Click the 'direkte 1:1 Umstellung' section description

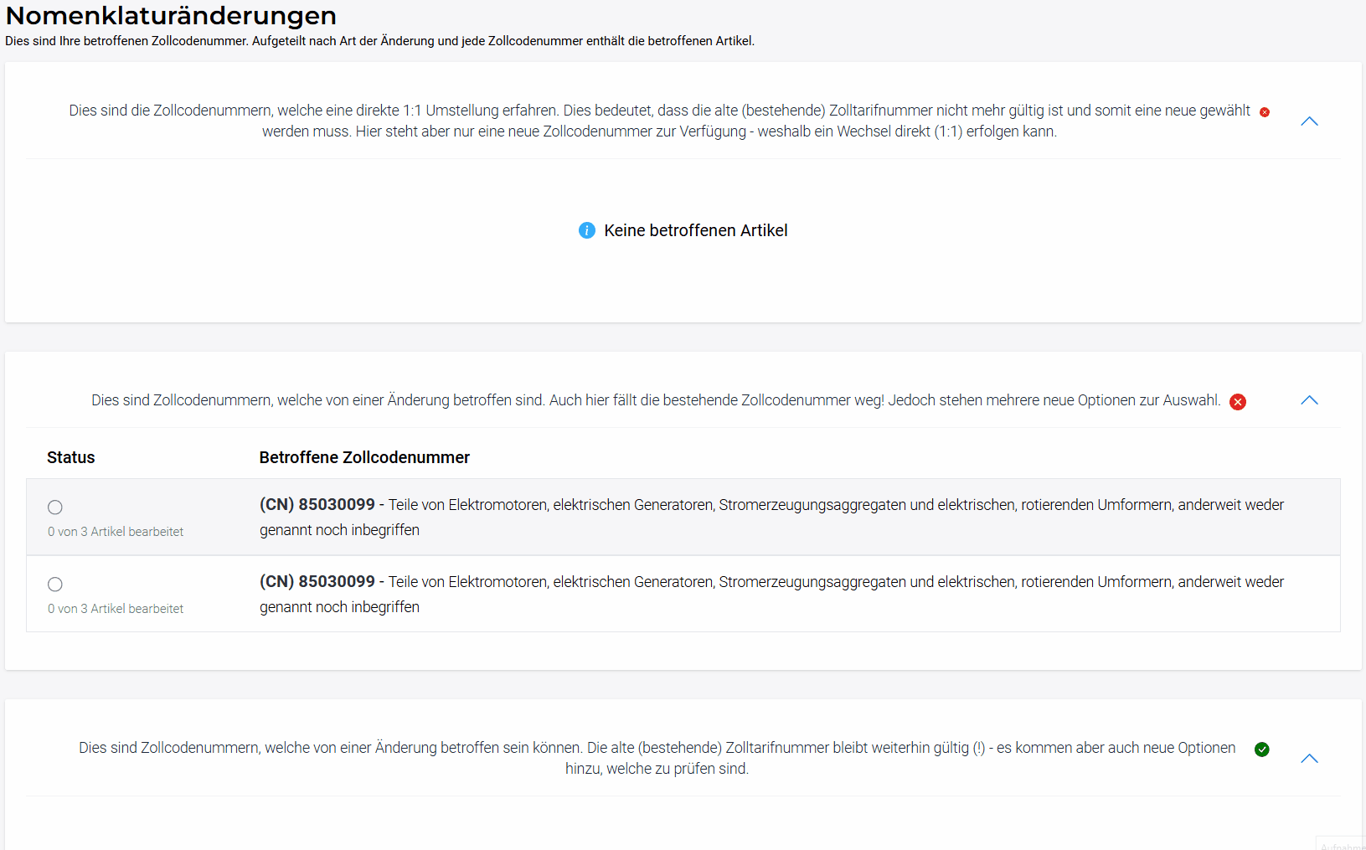pyautogui.click(x=659, y=121)
